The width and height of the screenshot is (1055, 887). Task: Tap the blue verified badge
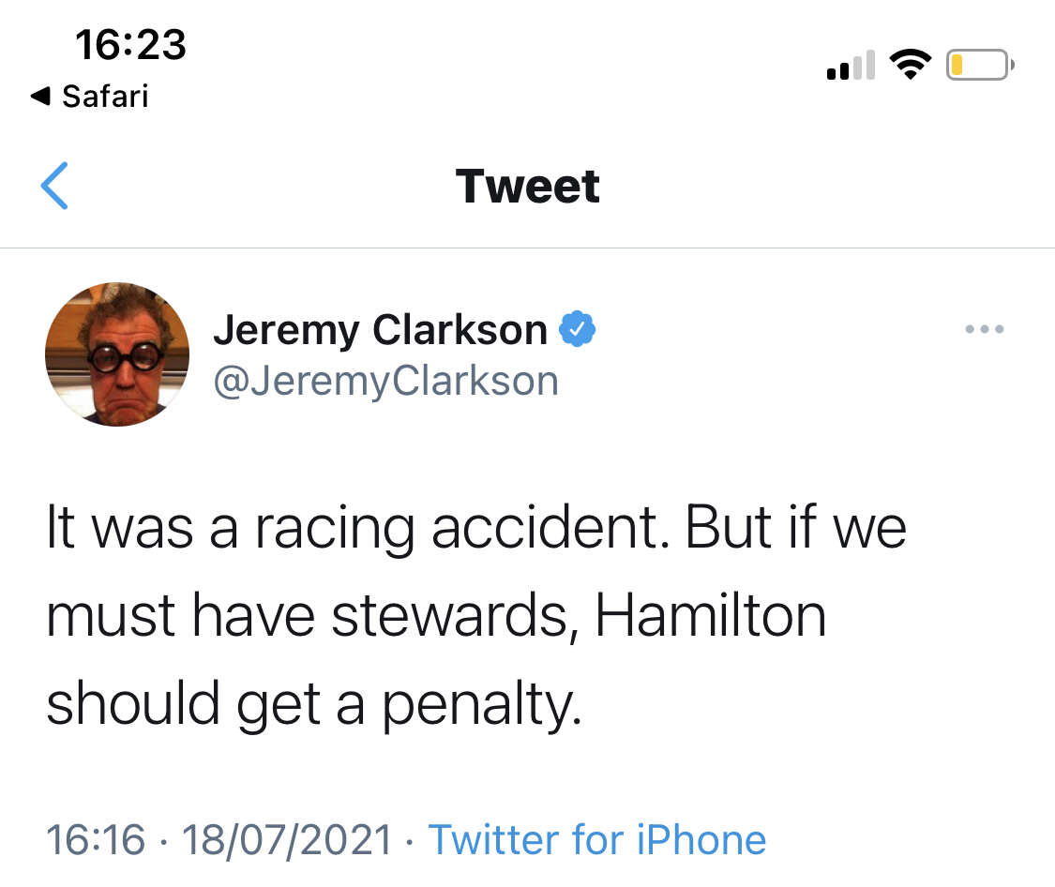tap(578, 329)
